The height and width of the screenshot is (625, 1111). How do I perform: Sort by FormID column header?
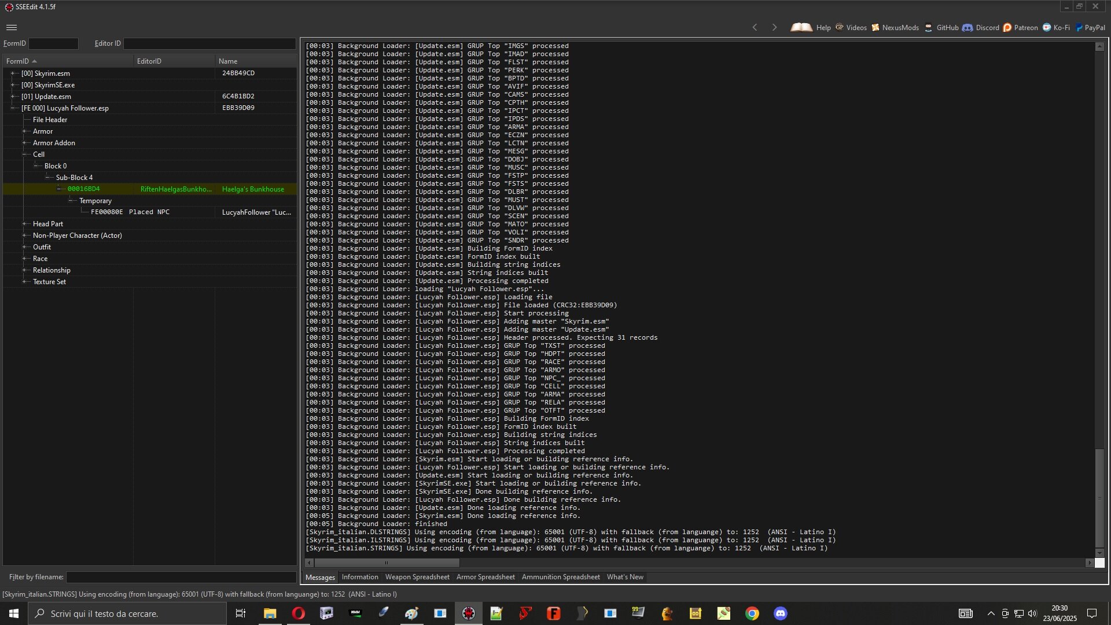tap(68, 61)
